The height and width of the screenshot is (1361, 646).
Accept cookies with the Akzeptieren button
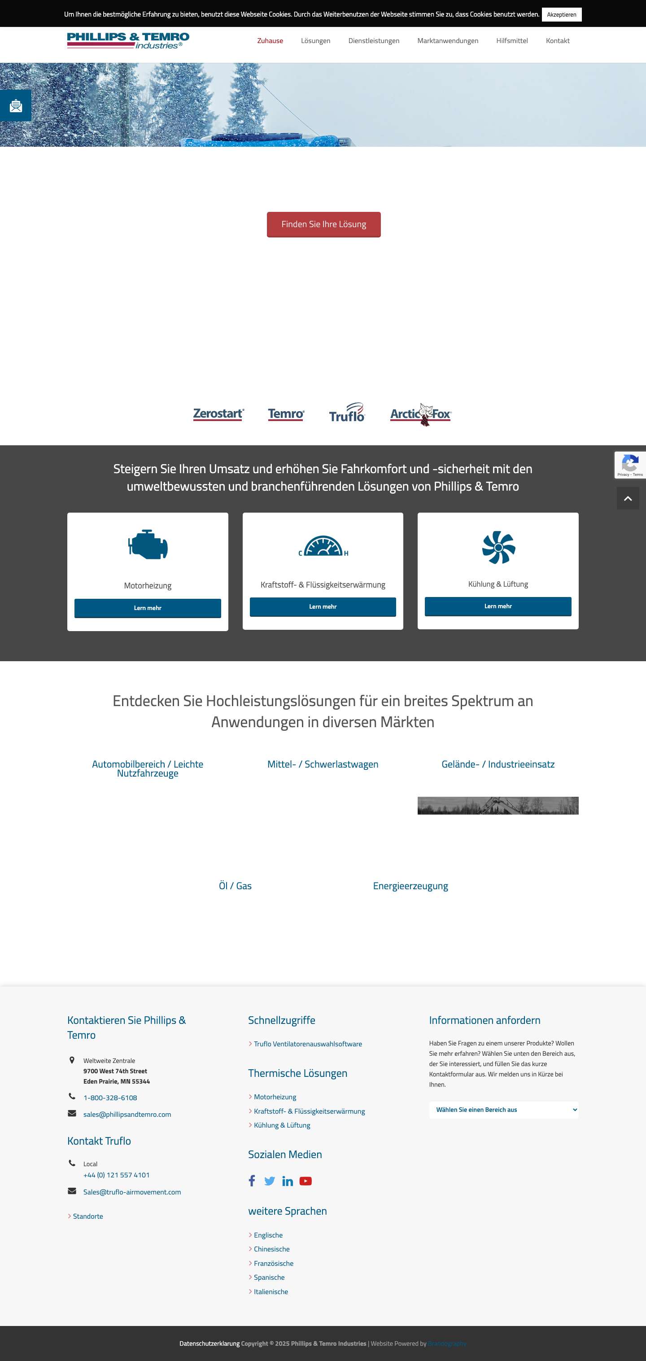[562, 14]
